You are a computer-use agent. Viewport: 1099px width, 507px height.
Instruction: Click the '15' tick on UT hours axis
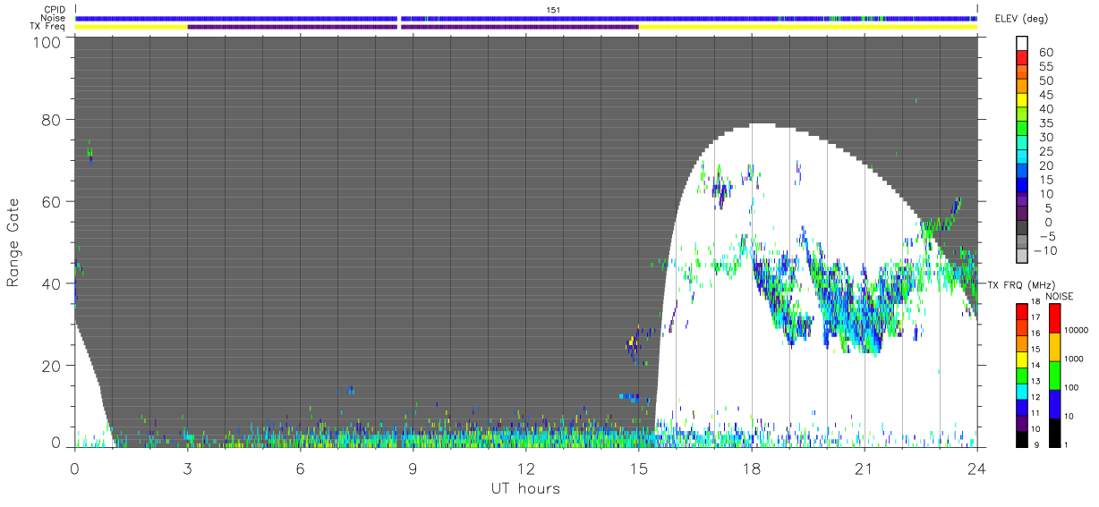pos(638,468)
